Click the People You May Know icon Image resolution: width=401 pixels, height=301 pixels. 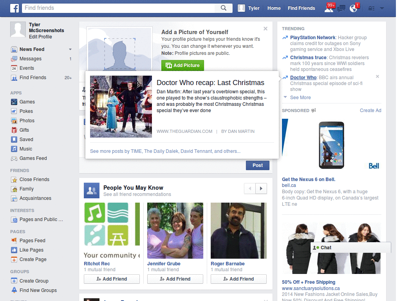(92, 190)
